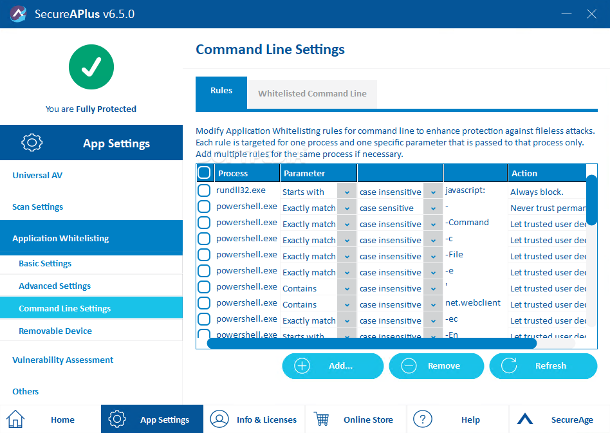The image size is (610, 433).
Task: Click the gear icon in bottom App Settings tab
Action: pyautogui.click(x=117, y=419)
